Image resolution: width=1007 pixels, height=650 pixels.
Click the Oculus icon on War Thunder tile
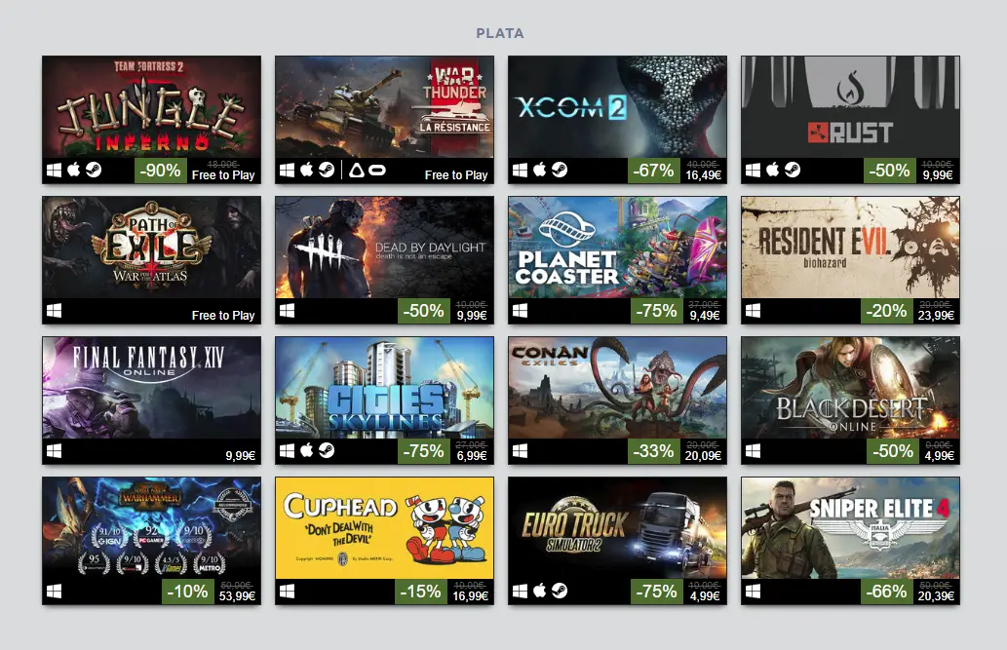(x=377, y=171)
